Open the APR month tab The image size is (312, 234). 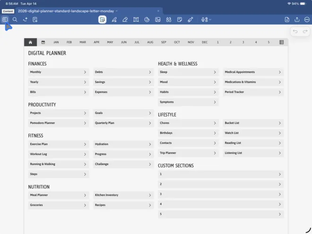click(96, 42)
